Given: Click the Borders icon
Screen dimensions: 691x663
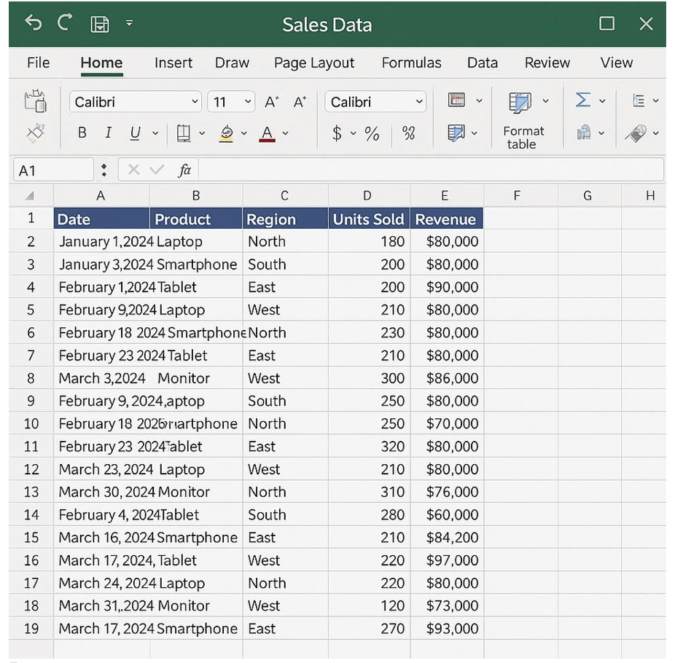Looking at the screenshot, I should pyautogui.click(x=184, y=133).
